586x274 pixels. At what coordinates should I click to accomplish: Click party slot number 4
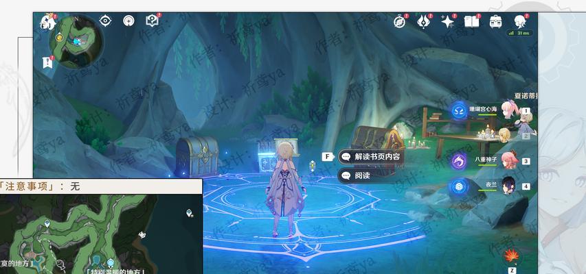(526, 186)
